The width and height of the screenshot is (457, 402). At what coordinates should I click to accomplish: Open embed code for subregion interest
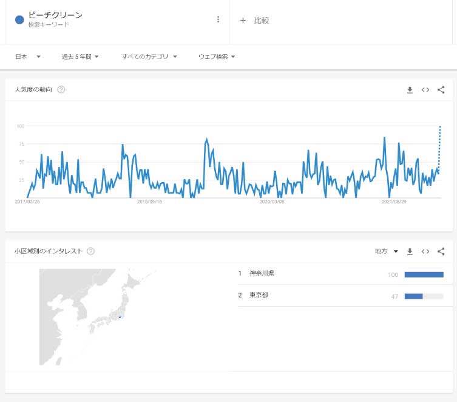pos(425,251)
